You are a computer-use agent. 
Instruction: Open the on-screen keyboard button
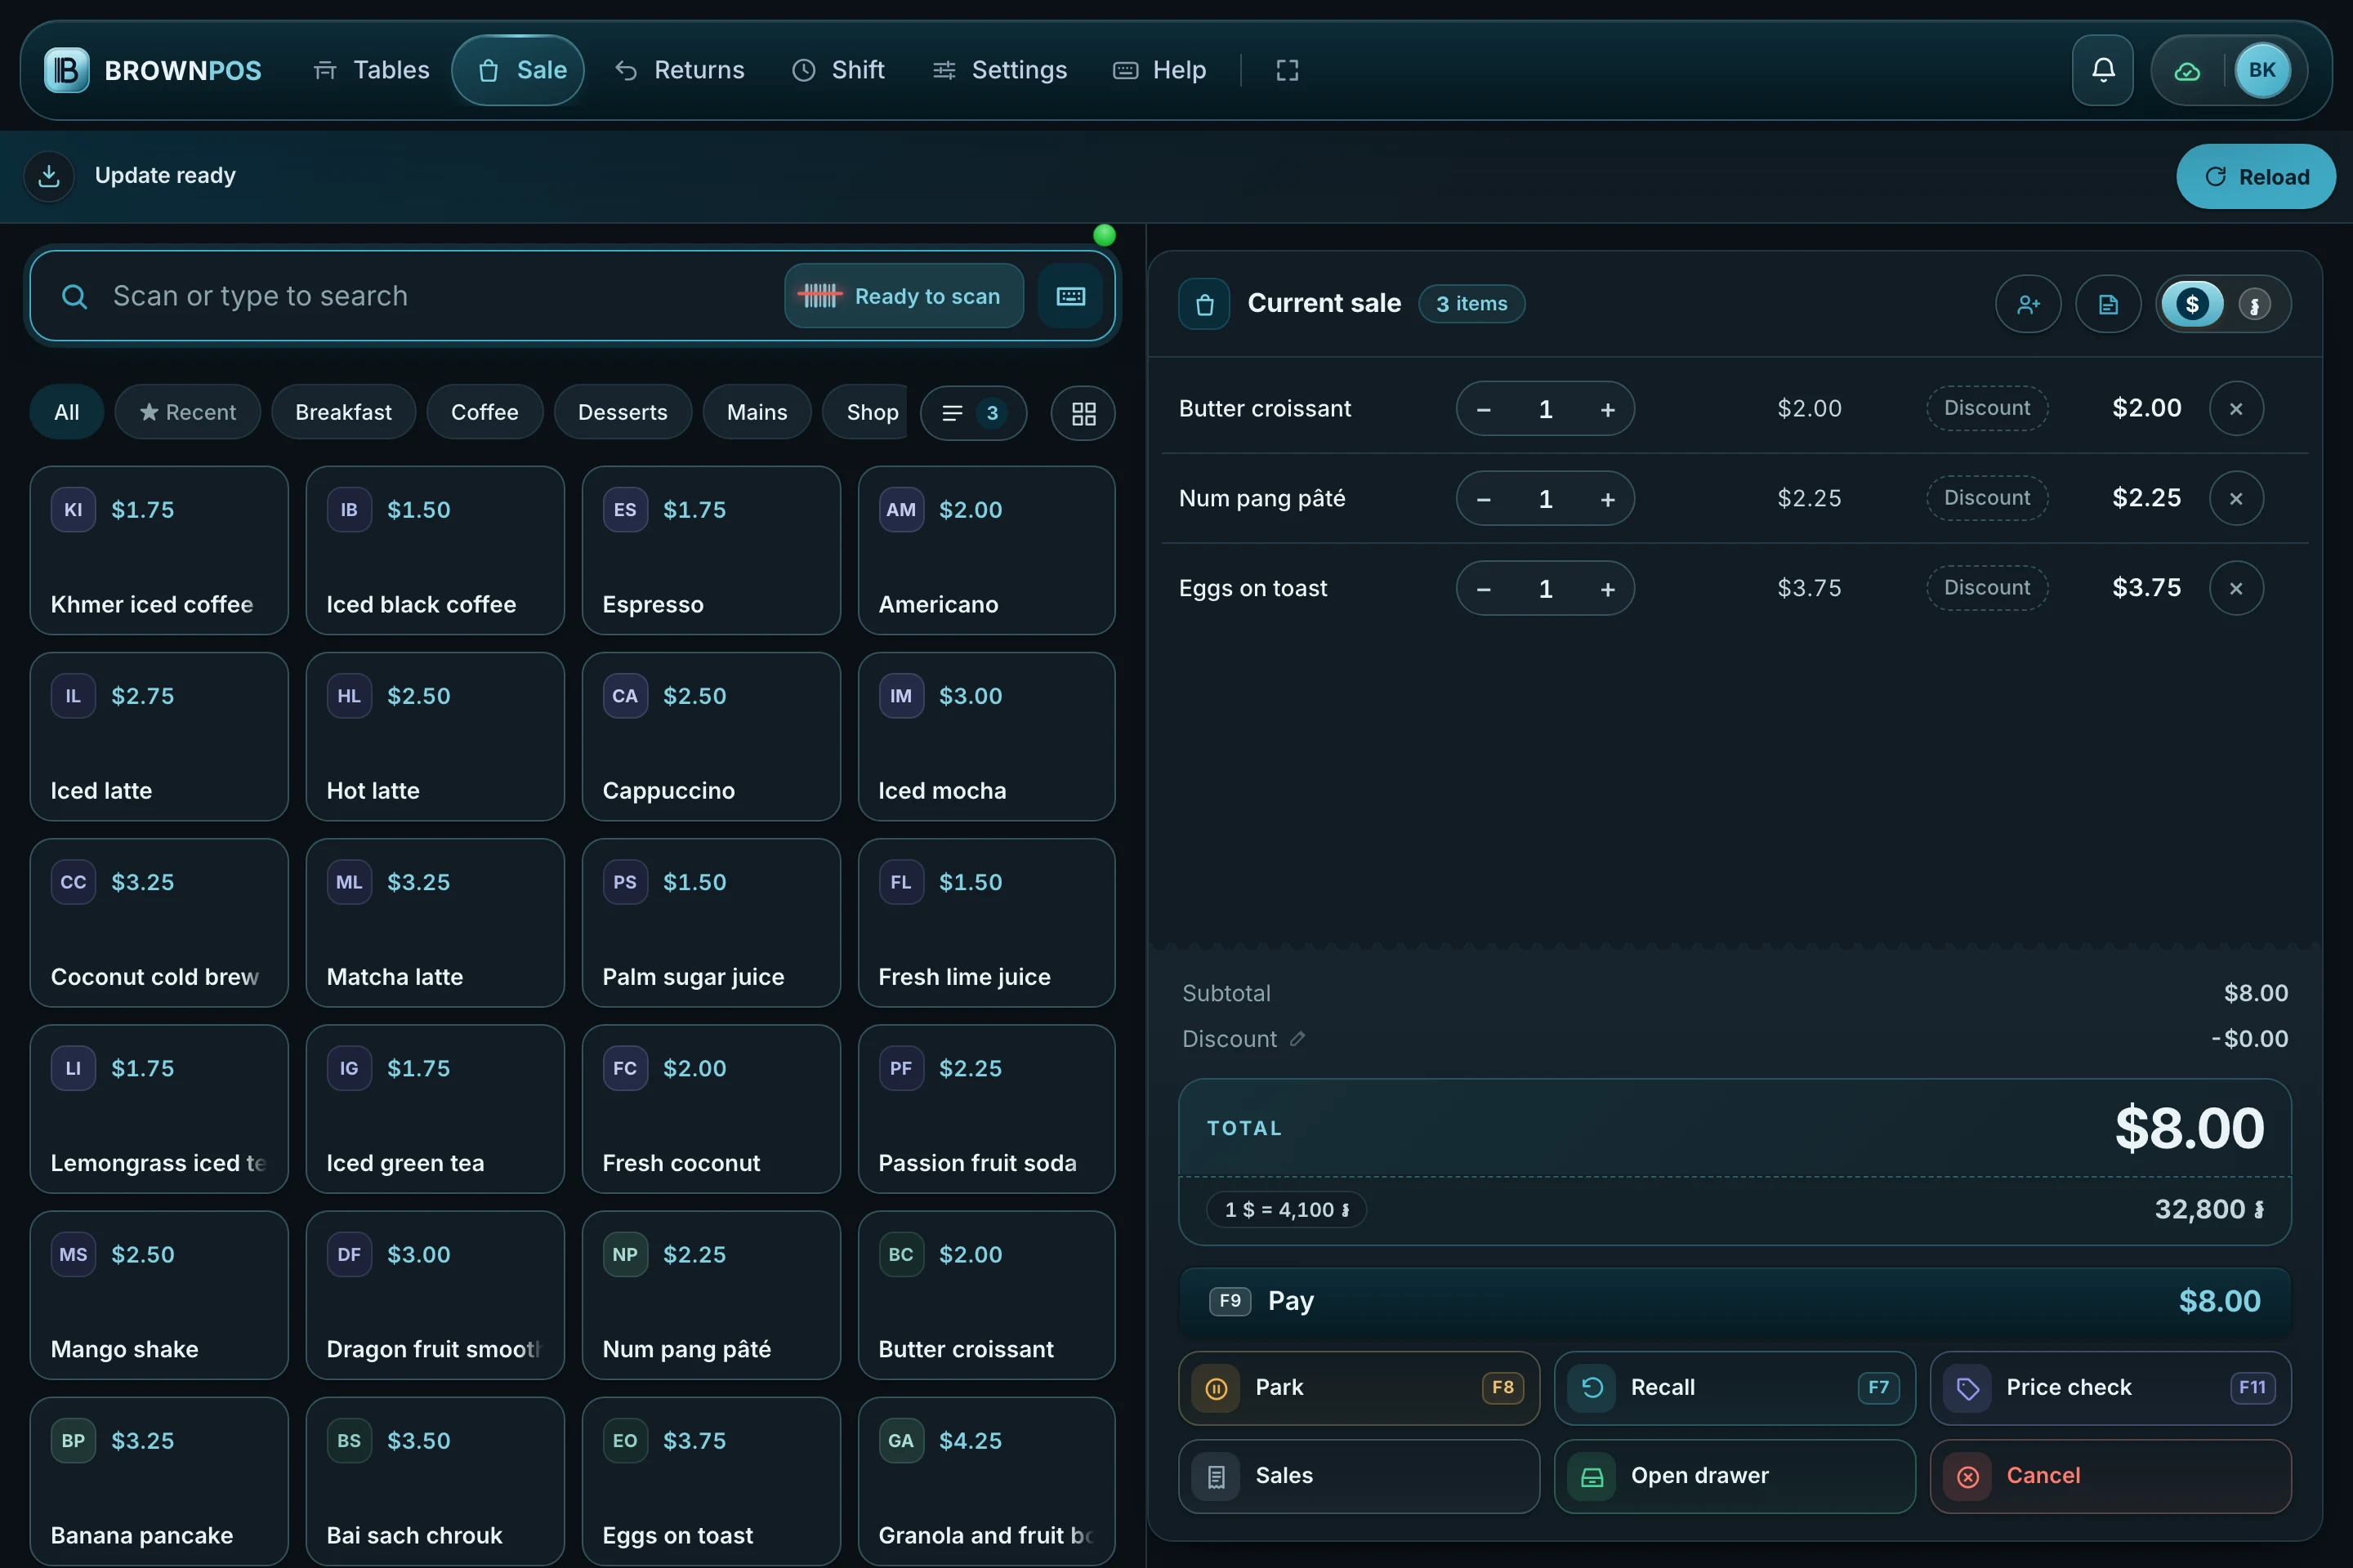pyautogui.click(x=1070, y=296)
